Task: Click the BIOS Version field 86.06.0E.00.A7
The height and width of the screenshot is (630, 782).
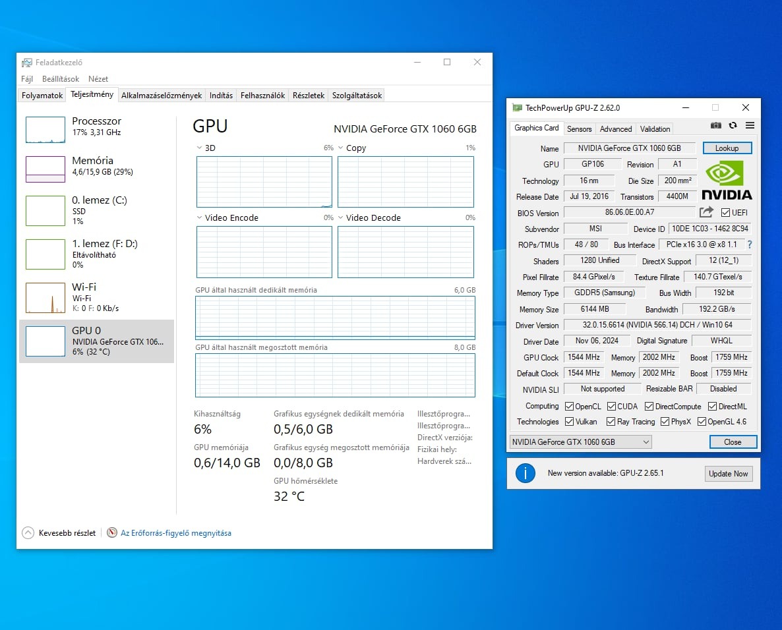Action: (630, 212)
